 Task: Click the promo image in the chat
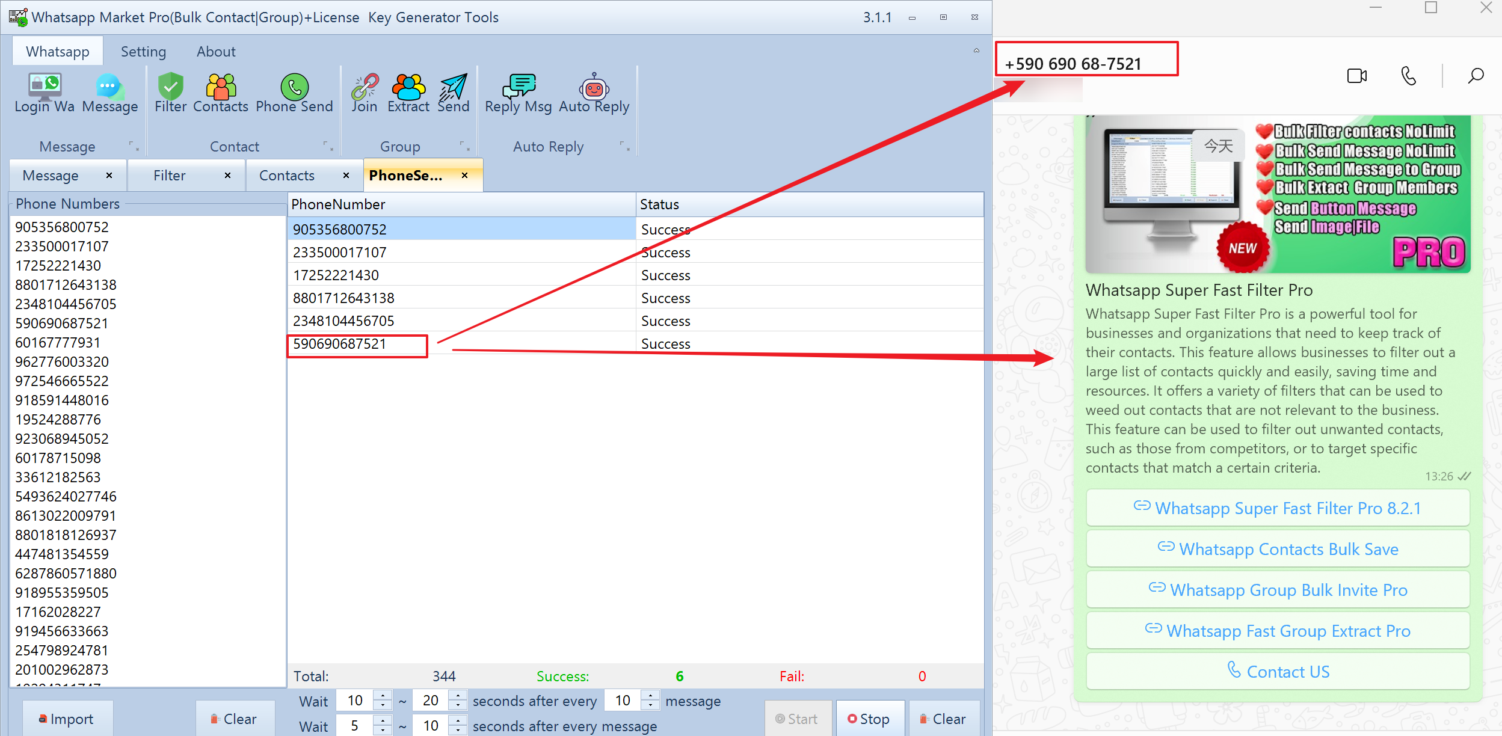tap(1278, 194)
